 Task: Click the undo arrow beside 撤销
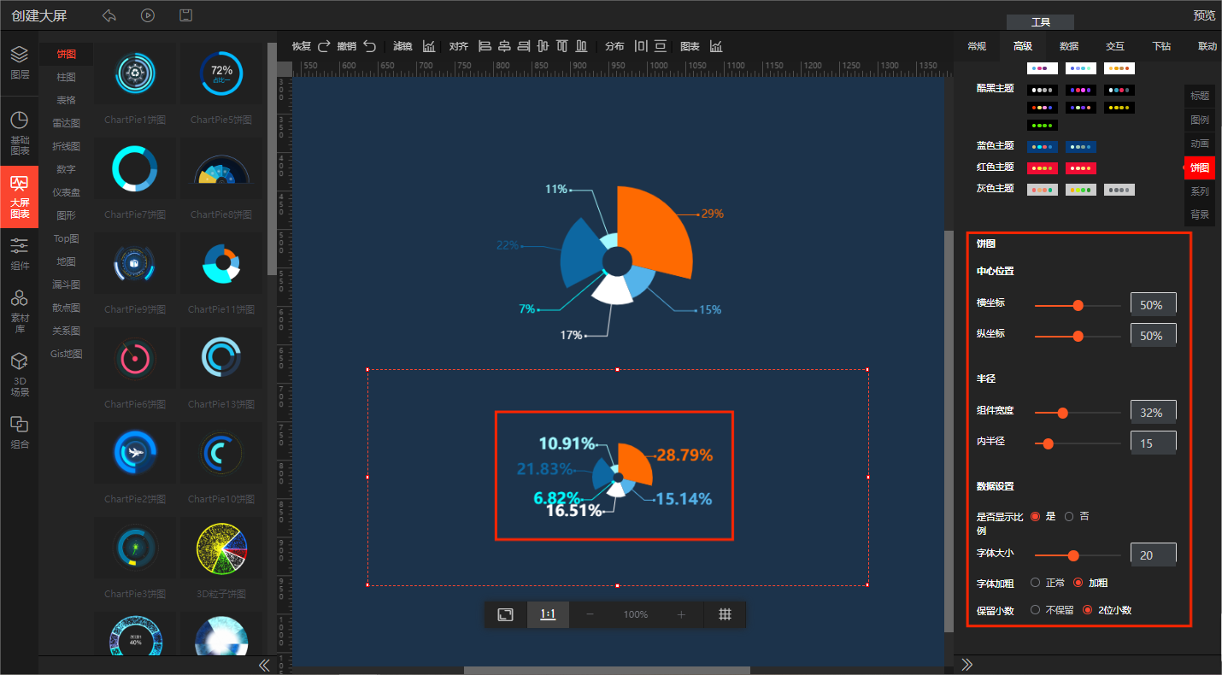[x=369, y=46]
